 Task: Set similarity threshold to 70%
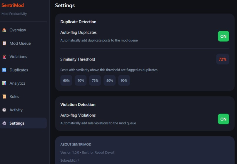(x=81, y=81)
